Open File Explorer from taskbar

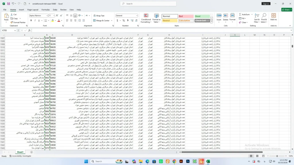point(141,161)
